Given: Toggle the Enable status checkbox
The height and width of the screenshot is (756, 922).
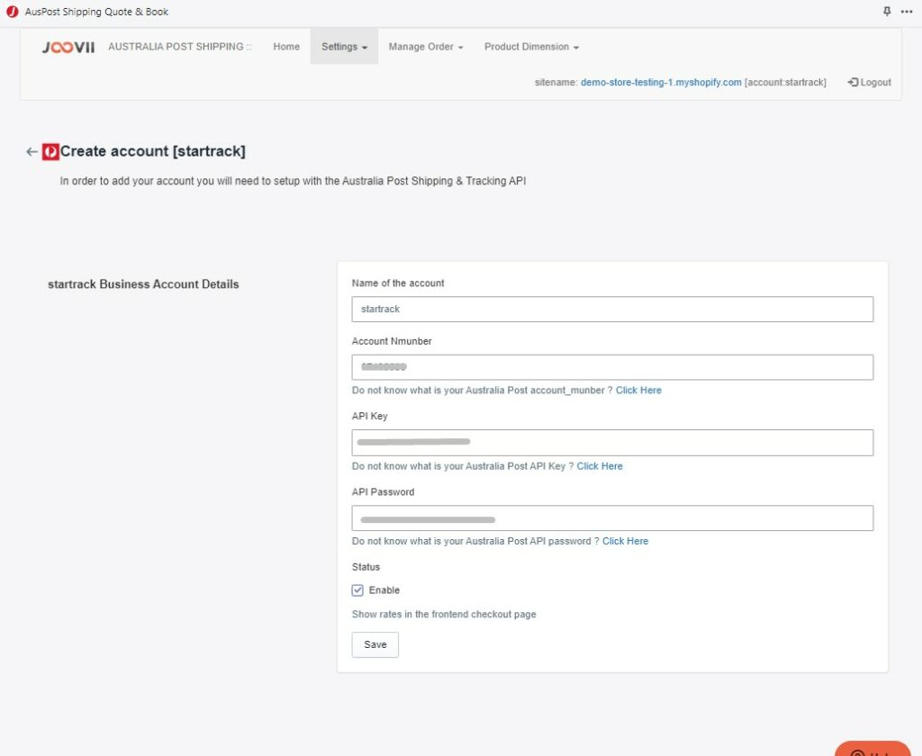Looking at the screenshot, I should (x=357, y=590).
